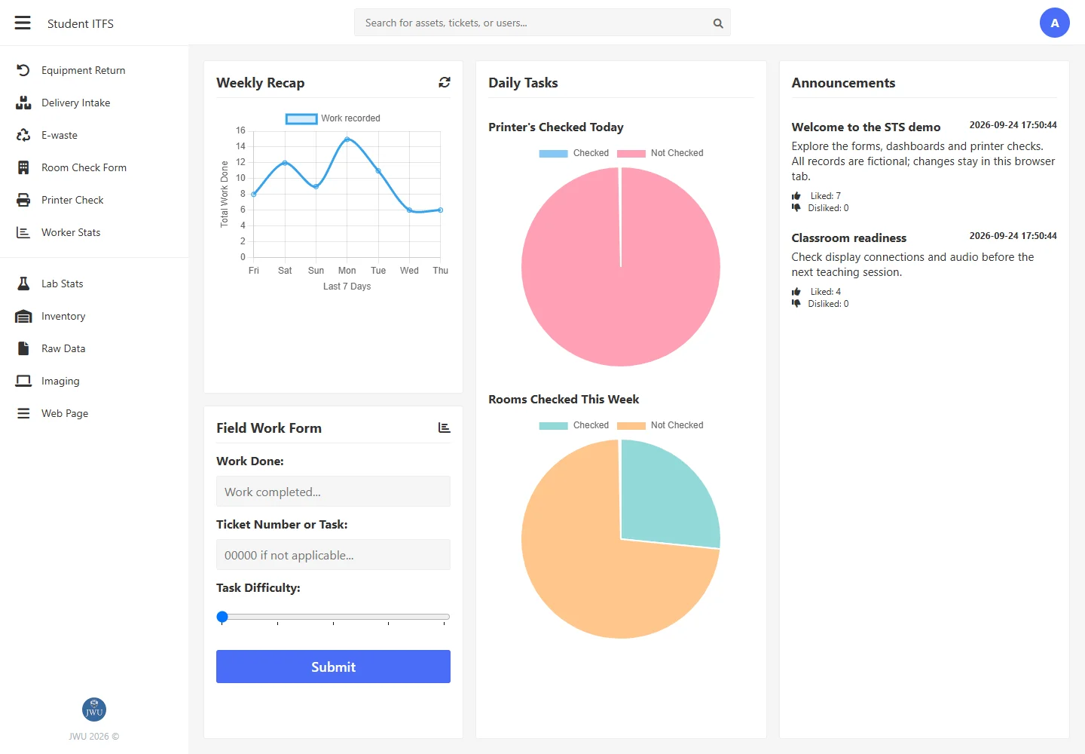Click the Raw Data file icon
The image size is (1085, 754).
23,348
